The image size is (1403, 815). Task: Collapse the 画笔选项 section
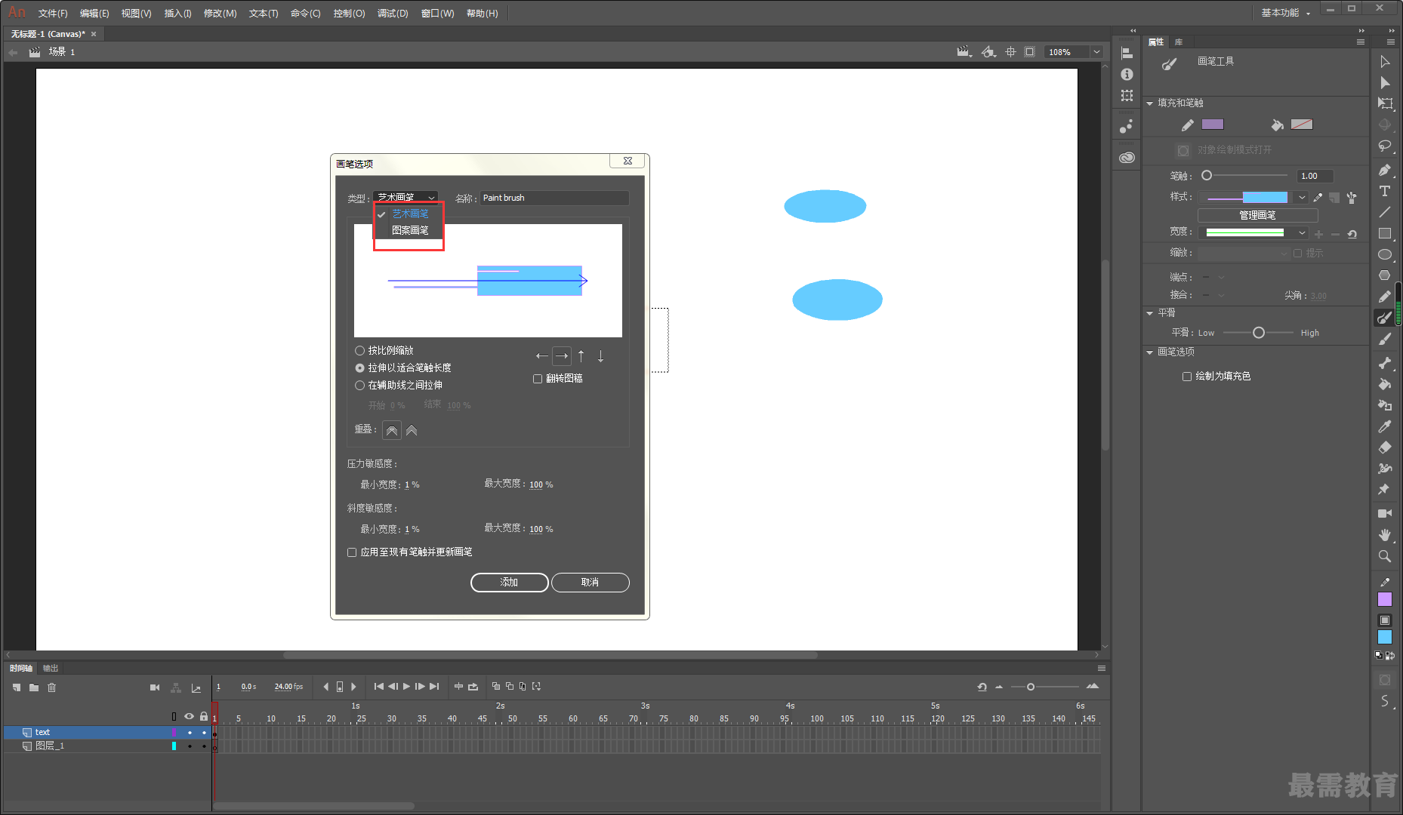click(x=1150, y=352)
